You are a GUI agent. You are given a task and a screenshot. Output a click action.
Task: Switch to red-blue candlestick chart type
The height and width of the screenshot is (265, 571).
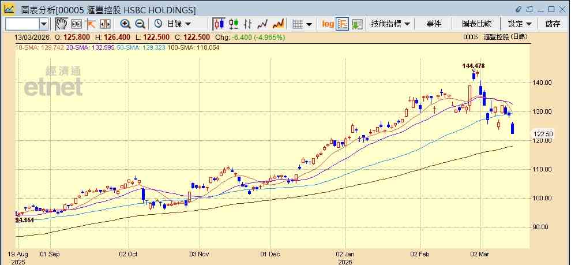tap(219, 24)
